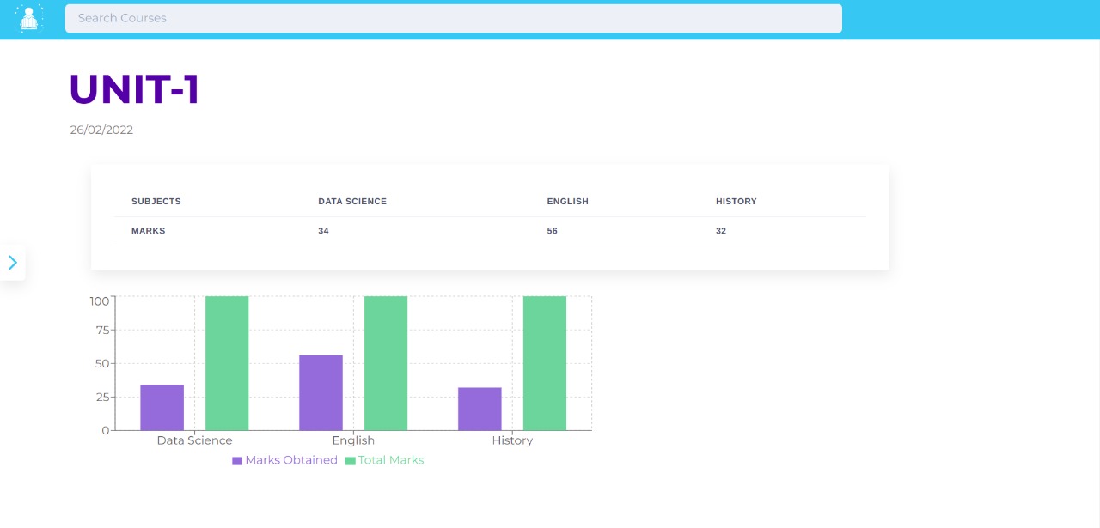Focus the Search Courses field
The height and width of the screenshot is (528, 1100).
click(454, 18)
